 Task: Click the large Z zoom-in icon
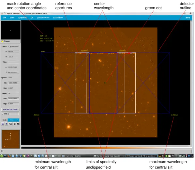point(3,124)
